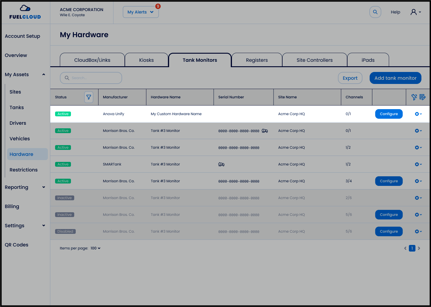This screenshot has width=431, height=307.
Task: Open the user profile icon menu
Action: click(415, 12)
